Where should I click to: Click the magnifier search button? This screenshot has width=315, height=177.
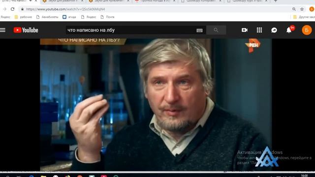point(216,30)
